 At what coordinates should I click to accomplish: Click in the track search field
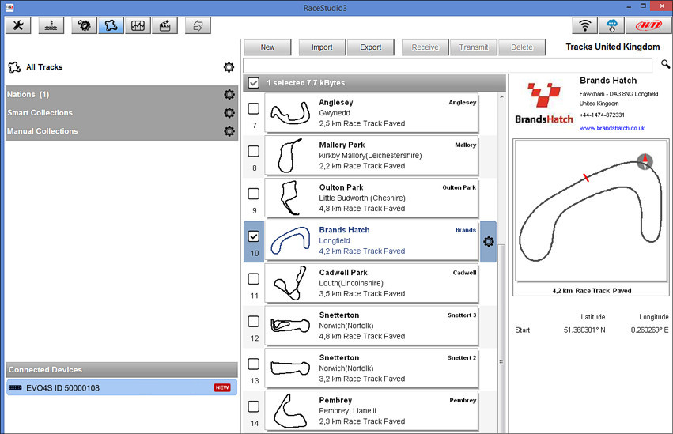tap(448, 65)
